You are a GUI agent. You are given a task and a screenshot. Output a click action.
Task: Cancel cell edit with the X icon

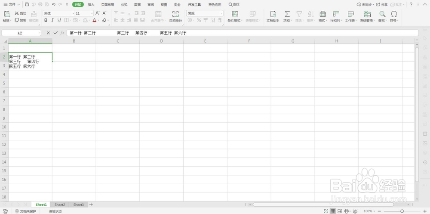click(48, 33)
